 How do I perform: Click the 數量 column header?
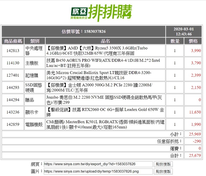point(175,41)
